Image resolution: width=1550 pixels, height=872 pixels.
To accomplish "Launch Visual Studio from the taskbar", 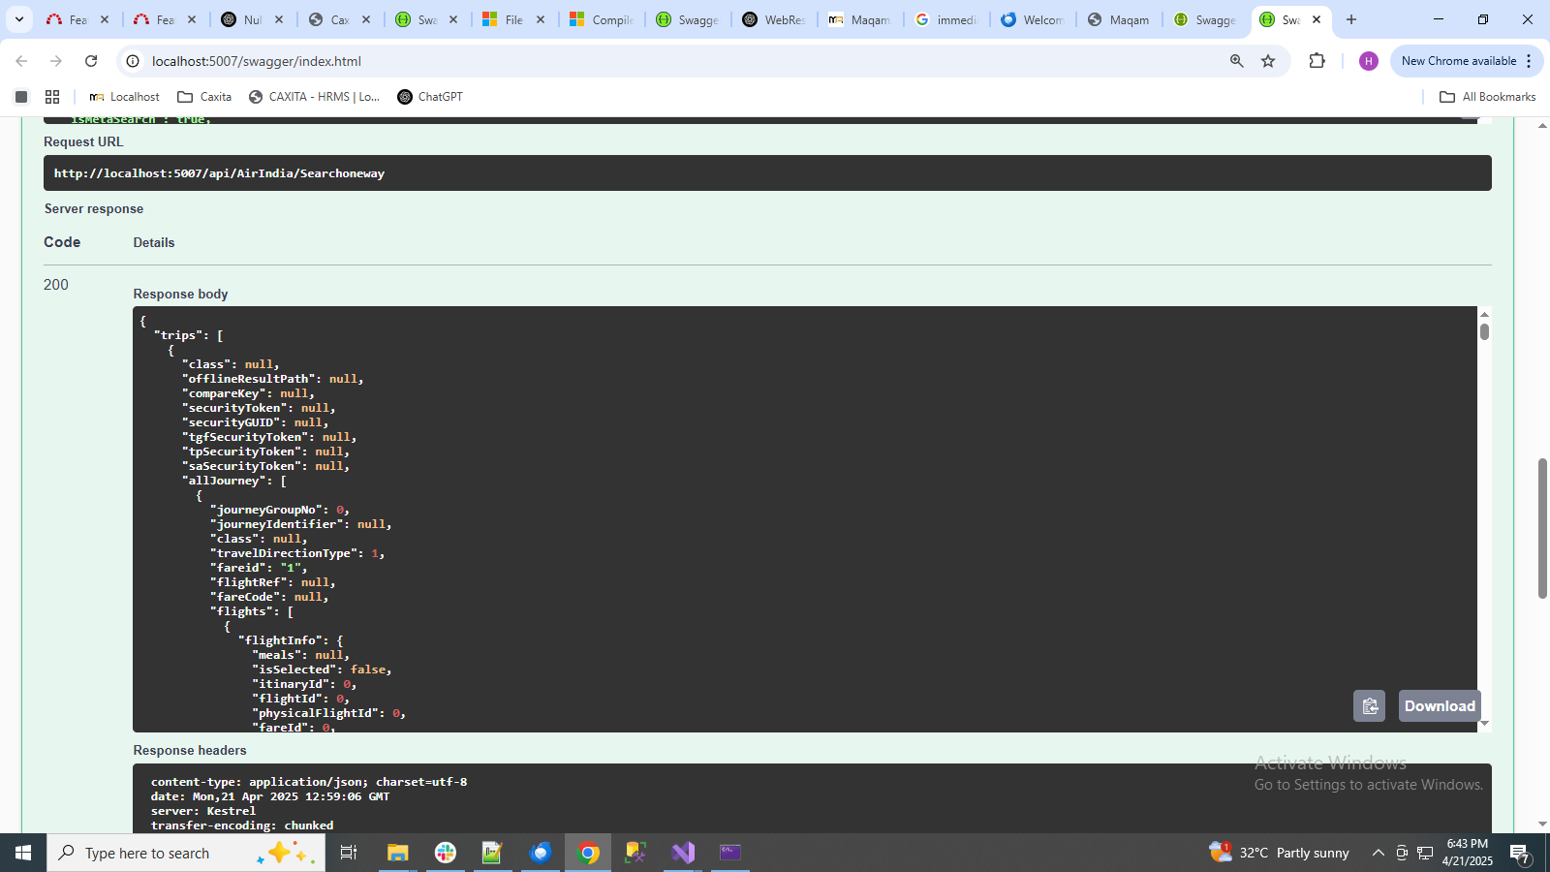I will pyautogui.click(x=683, y=853).
